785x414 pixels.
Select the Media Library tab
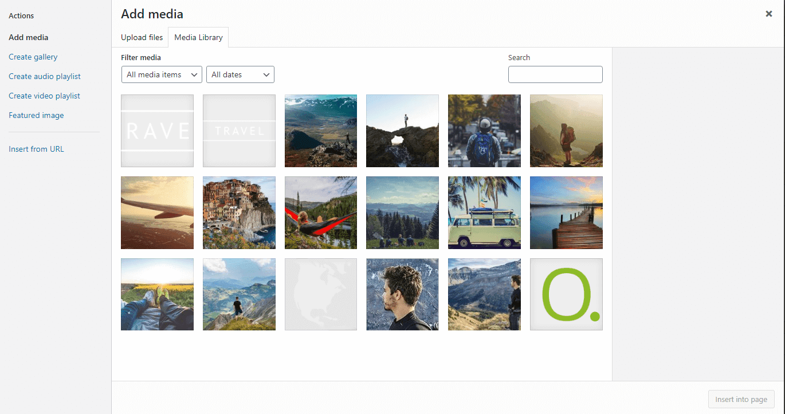198,37
